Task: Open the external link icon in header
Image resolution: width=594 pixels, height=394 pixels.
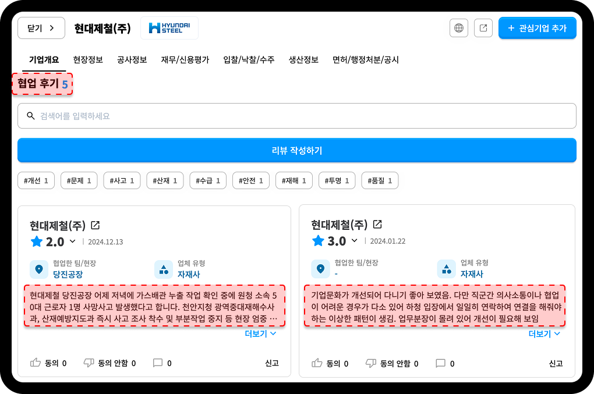Action: point(483,28)
